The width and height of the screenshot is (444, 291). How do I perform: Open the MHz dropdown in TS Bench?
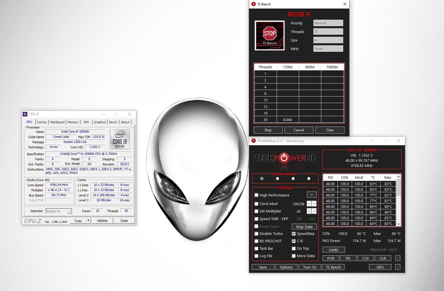(x=328, y=49)
